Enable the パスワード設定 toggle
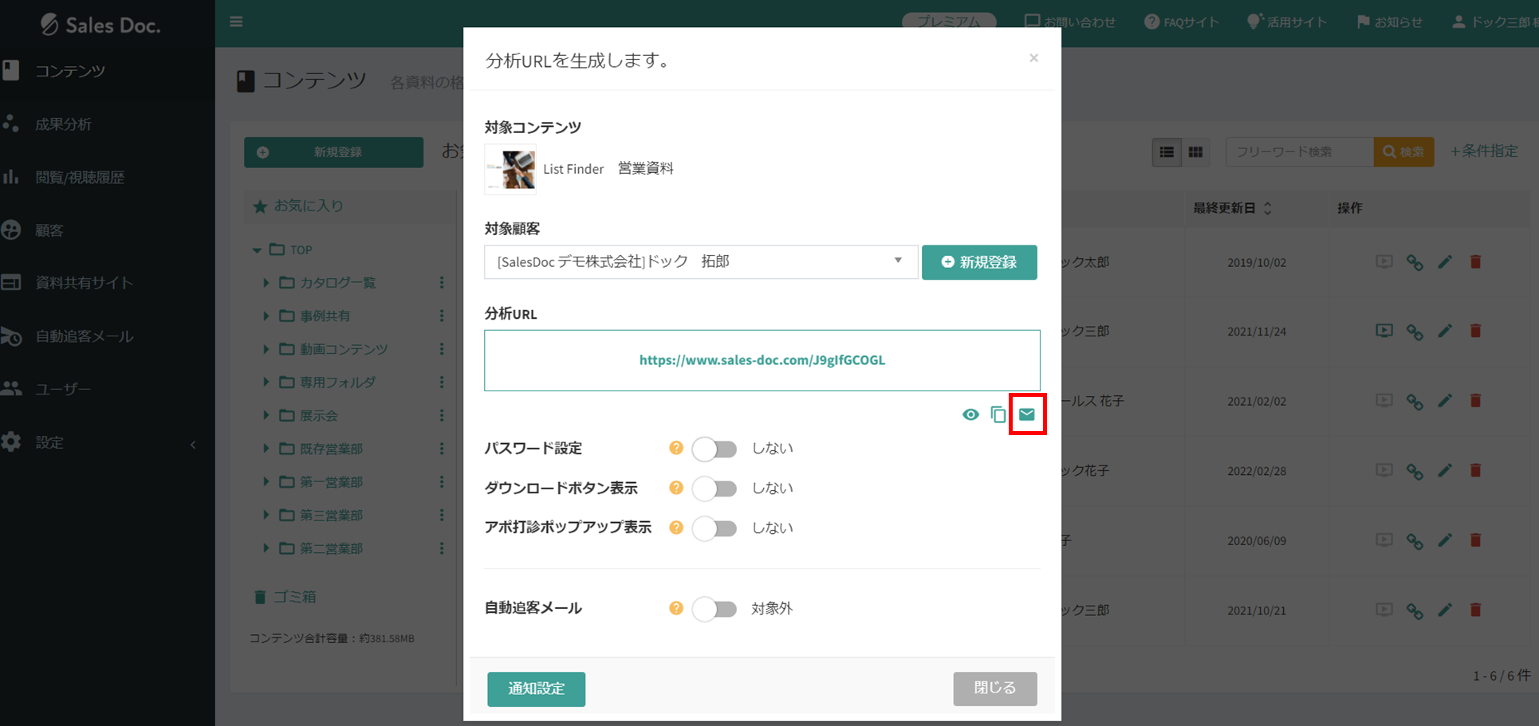Screen dimensions: 1539x726 click(x=714, y=449)
